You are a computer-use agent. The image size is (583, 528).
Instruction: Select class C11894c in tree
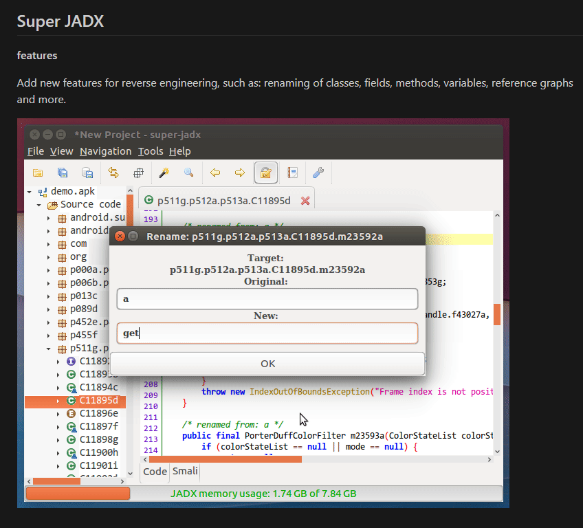[x=98, y=388]
